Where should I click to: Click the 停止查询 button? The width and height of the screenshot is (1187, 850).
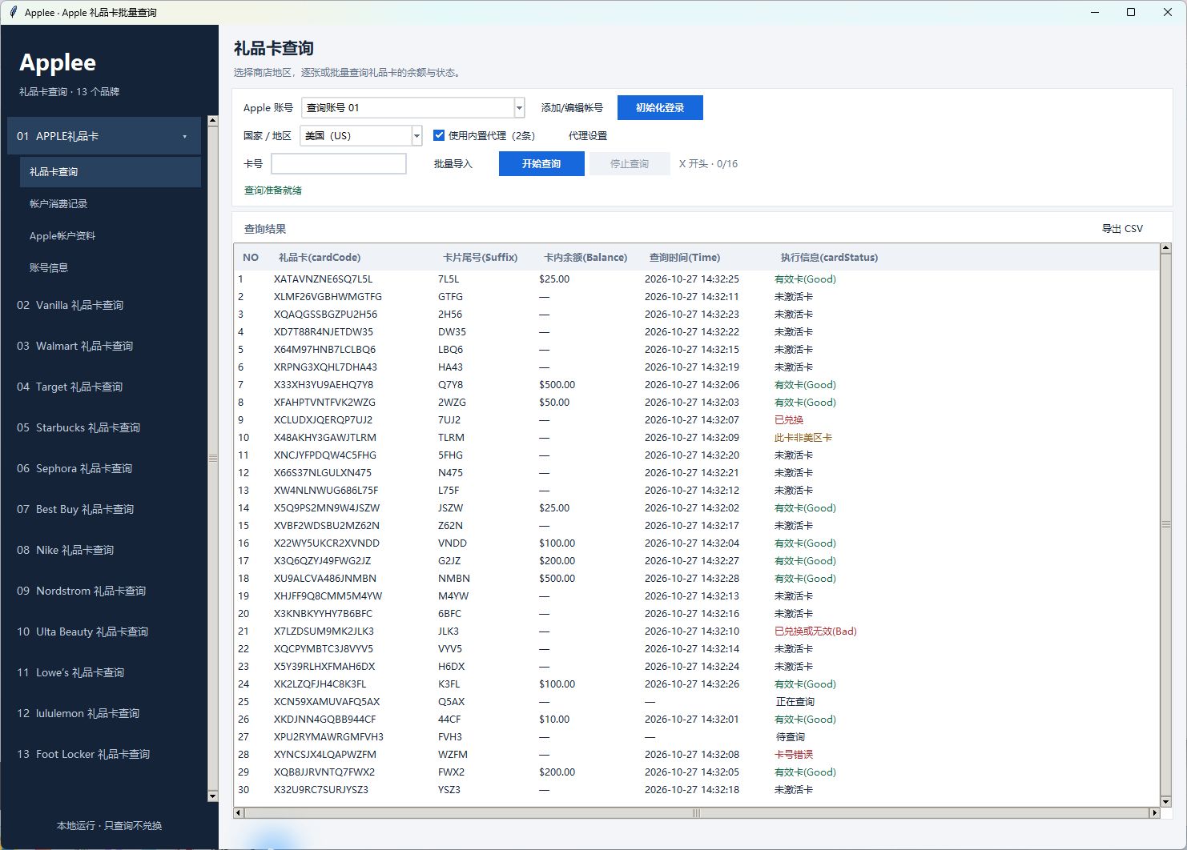click(x=630, y=164)
